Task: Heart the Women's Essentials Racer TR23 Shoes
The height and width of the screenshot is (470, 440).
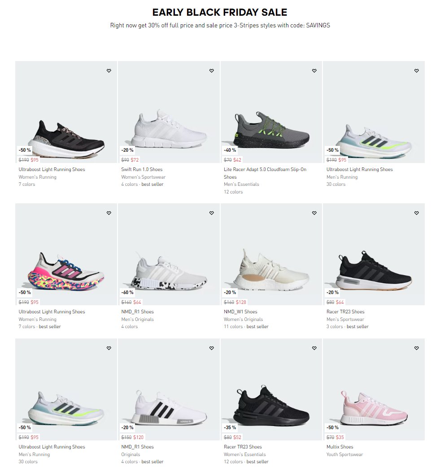Action: coord(314,348)
